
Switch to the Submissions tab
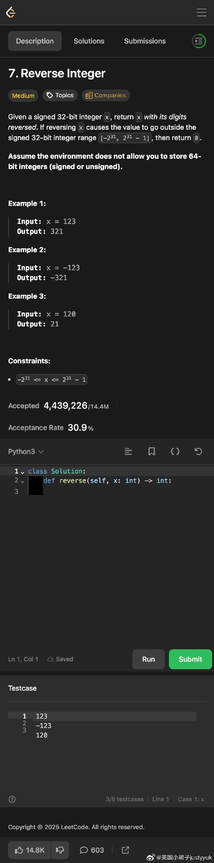click(x=145, y=41)
